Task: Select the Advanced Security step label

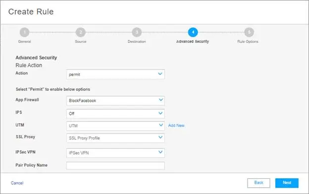Action: (x=193, y=41)
